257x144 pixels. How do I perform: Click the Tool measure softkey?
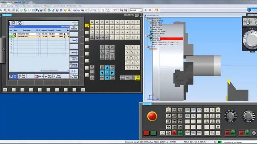click(74, 28)
